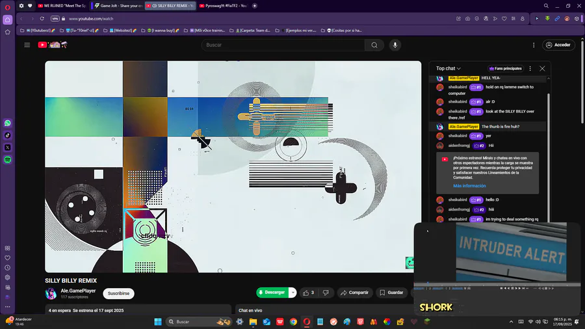The height and width of the screenshot is (329, 585).
Task: Search tabs with magnifier icon
Action: click(546, 6)
